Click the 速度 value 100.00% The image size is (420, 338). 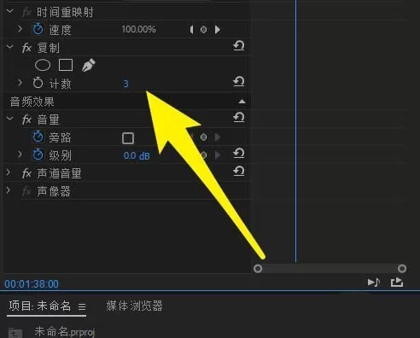pyautogui.click(x=138, y=29)
